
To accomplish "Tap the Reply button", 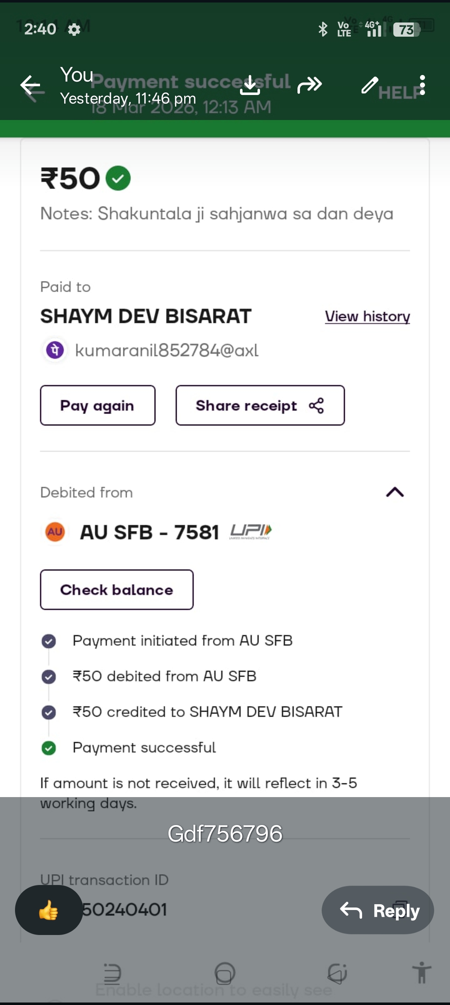I will tap(378, 910).
